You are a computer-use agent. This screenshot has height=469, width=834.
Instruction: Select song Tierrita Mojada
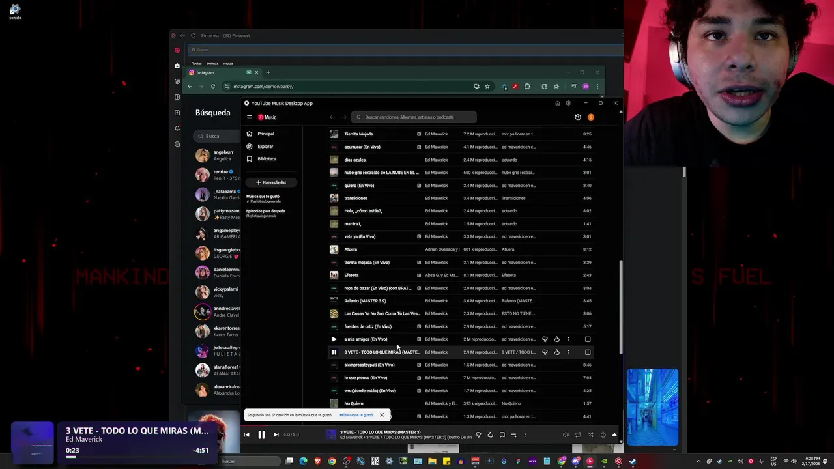[x=358, y=134]
